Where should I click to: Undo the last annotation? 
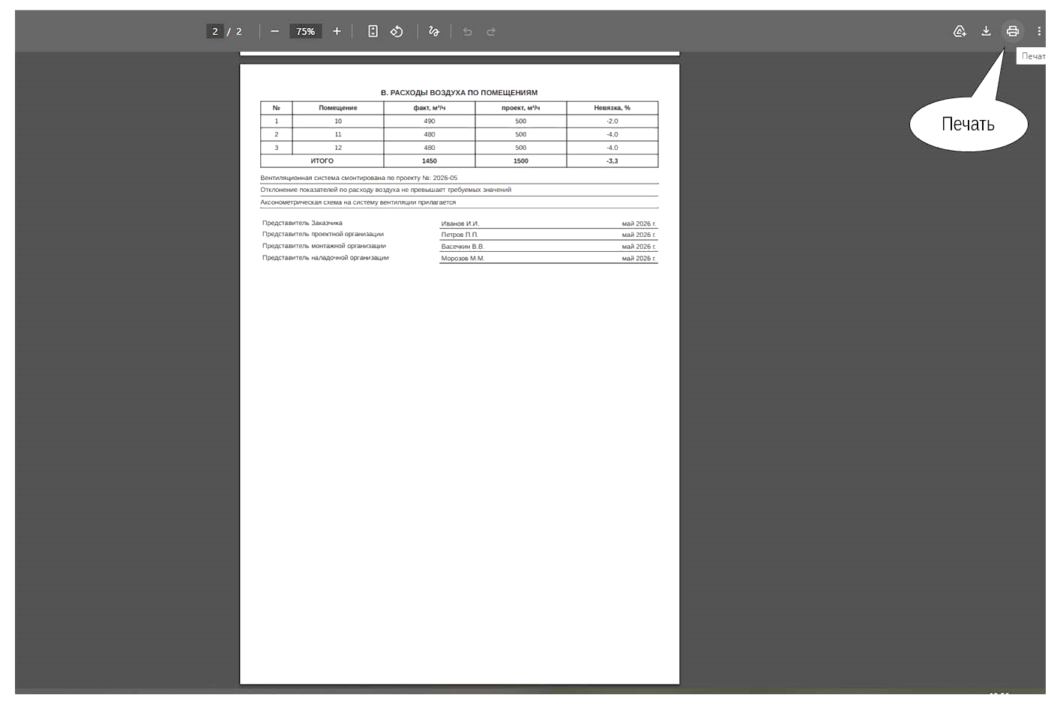(x=467, y=31)
